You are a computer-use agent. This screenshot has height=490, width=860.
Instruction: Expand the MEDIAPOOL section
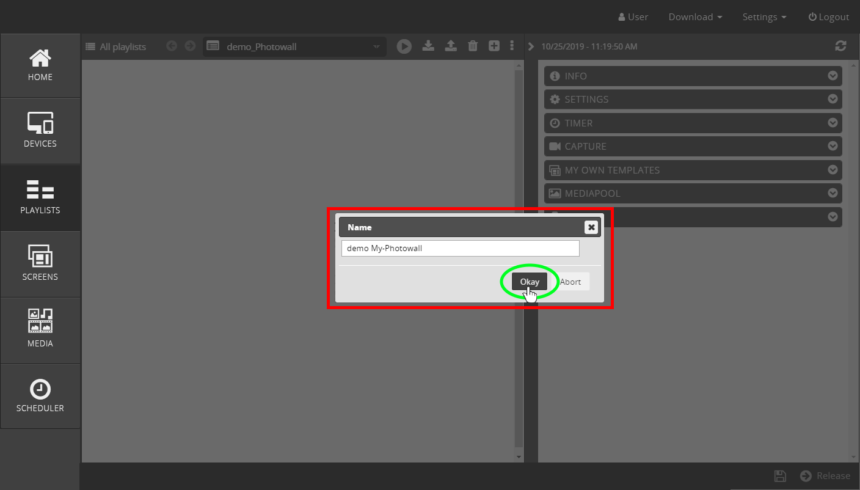point(693,193)
